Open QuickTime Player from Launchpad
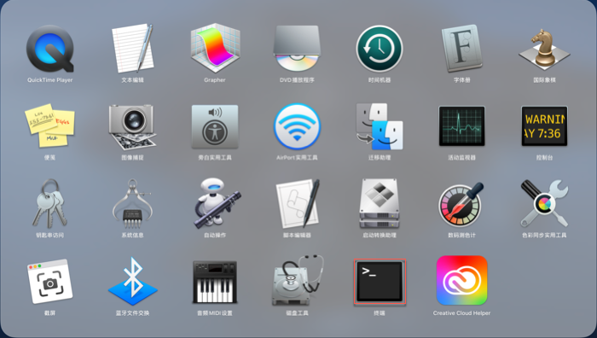This screenshot has width=597, height=338. [x=49, y=49]
